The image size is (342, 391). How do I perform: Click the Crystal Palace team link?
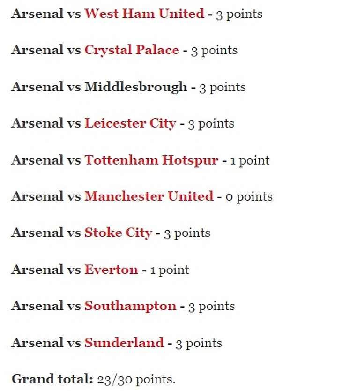132,50
